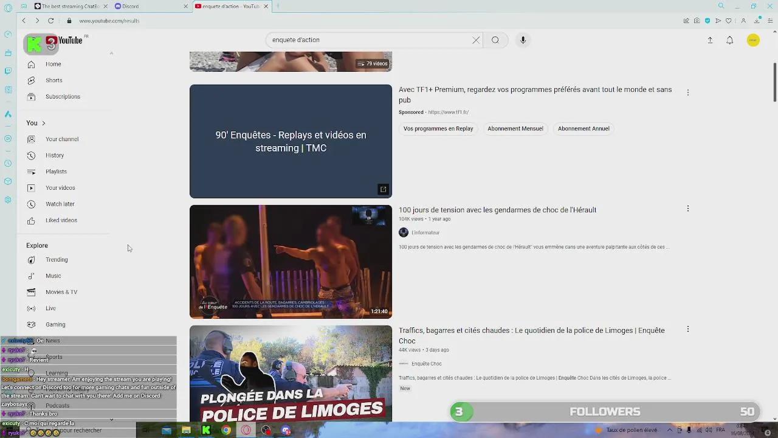Open the browser snapshot camera tool

point(697,21)
